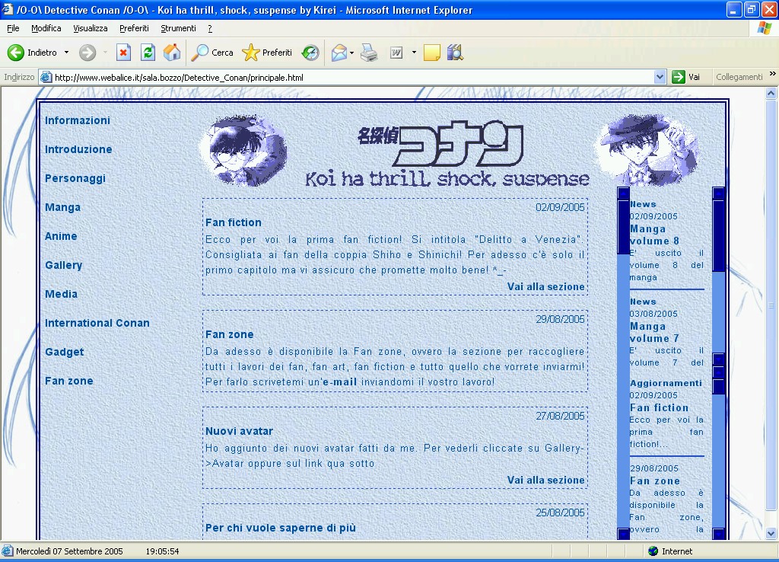
Task: Open Mail button dropdown arrow
Action: click(x=351, y=53)
